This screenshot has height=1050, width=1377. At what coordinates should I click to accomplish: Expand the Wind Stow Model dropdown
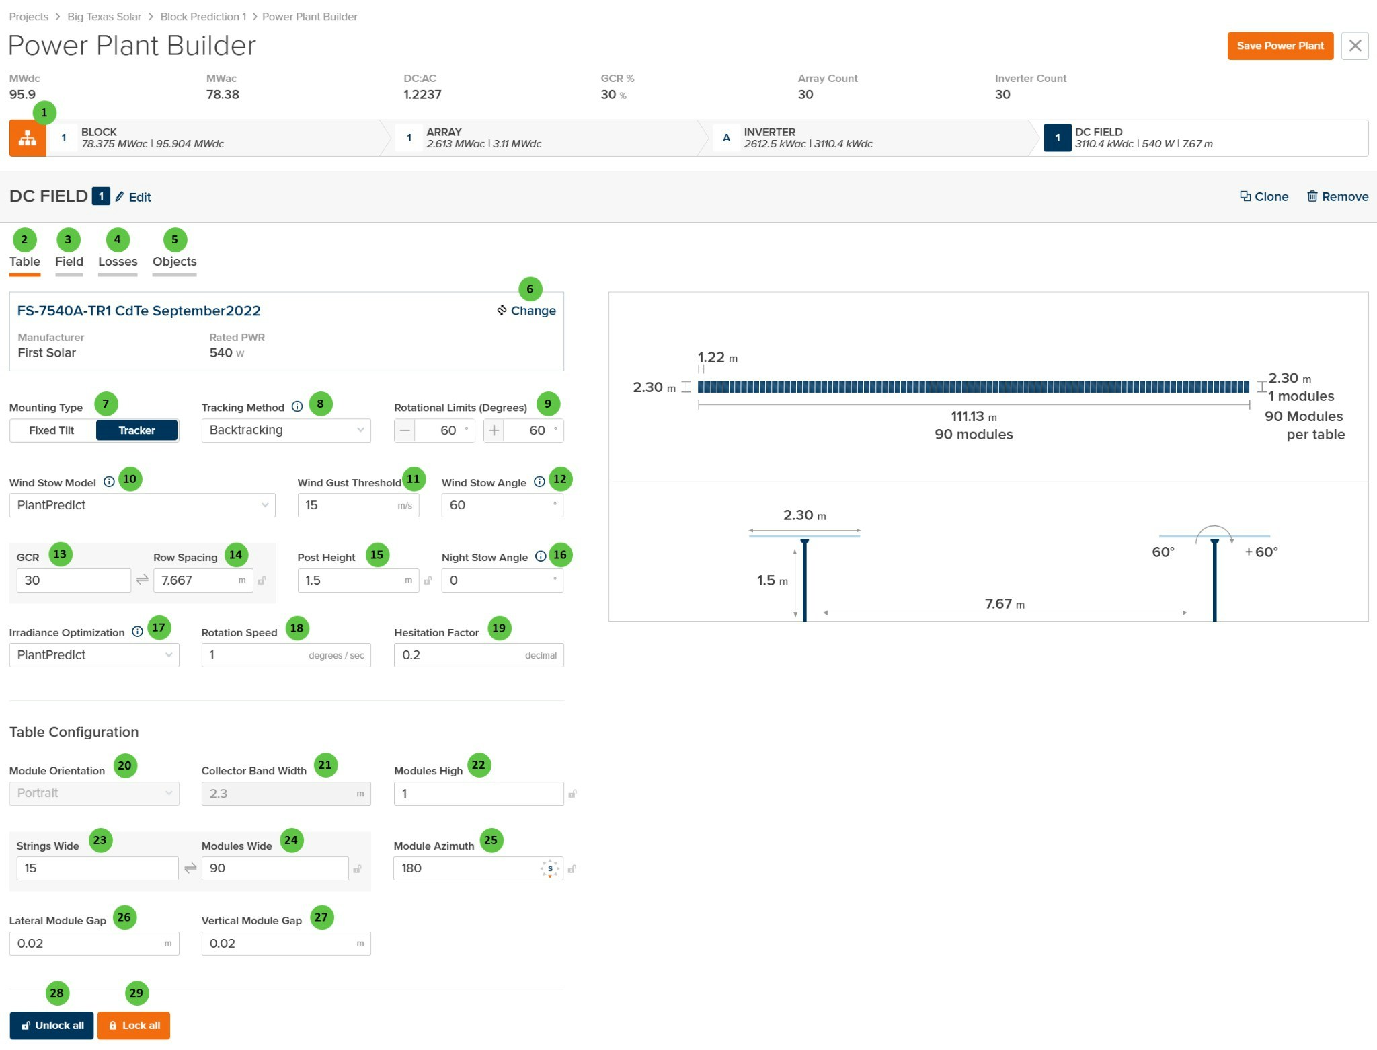142,505
